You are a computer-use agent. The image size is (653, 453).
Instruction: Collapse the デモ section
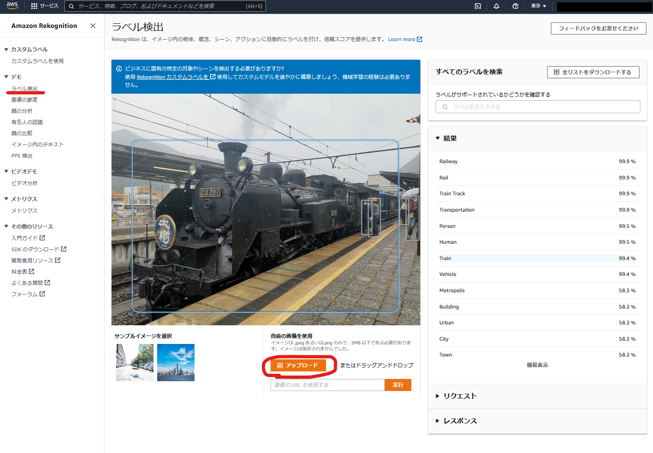pos(7,77)
